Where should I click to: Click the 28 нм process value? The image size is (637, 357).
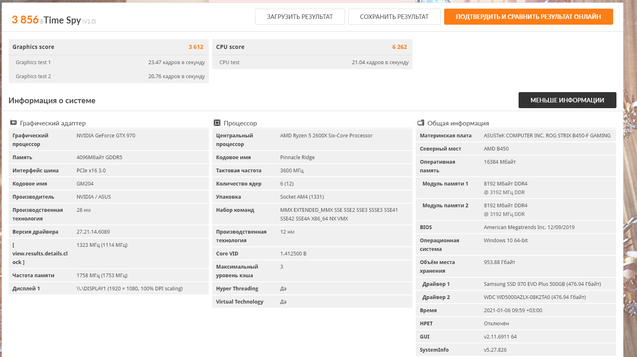tap(83, 210)
